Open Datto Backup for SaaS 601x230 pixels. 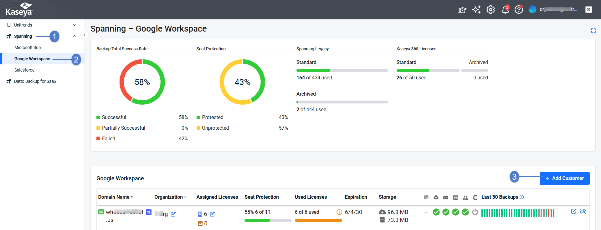35,81
